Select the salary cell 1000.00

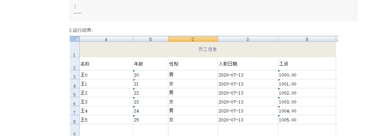pos(307,75)
